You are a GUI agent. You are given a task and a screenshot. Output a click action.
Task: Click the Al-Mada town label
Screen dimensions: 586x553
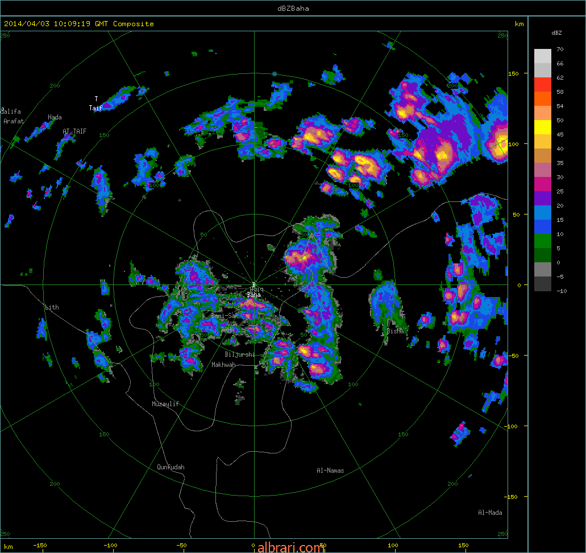[x=490, y=513]
